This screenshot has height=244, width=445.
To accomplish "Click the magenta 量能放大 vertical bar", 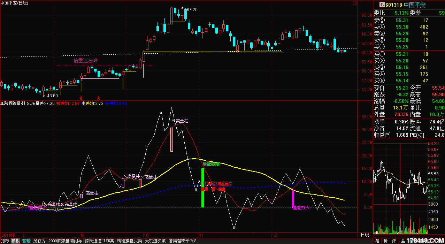I will 293,199.
